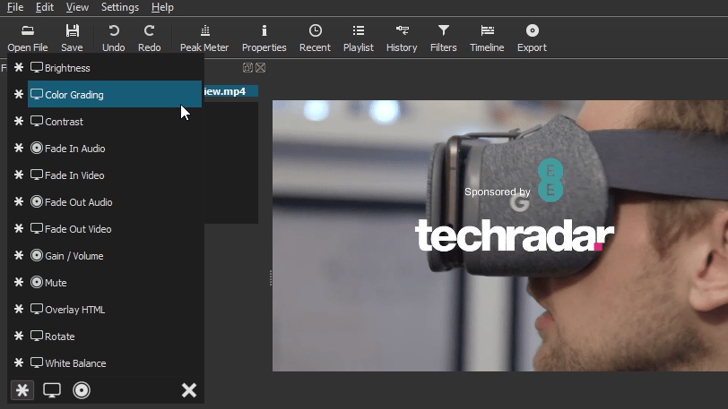Click the Export toolbar button

pyautogui.click(x=532, y=38)
